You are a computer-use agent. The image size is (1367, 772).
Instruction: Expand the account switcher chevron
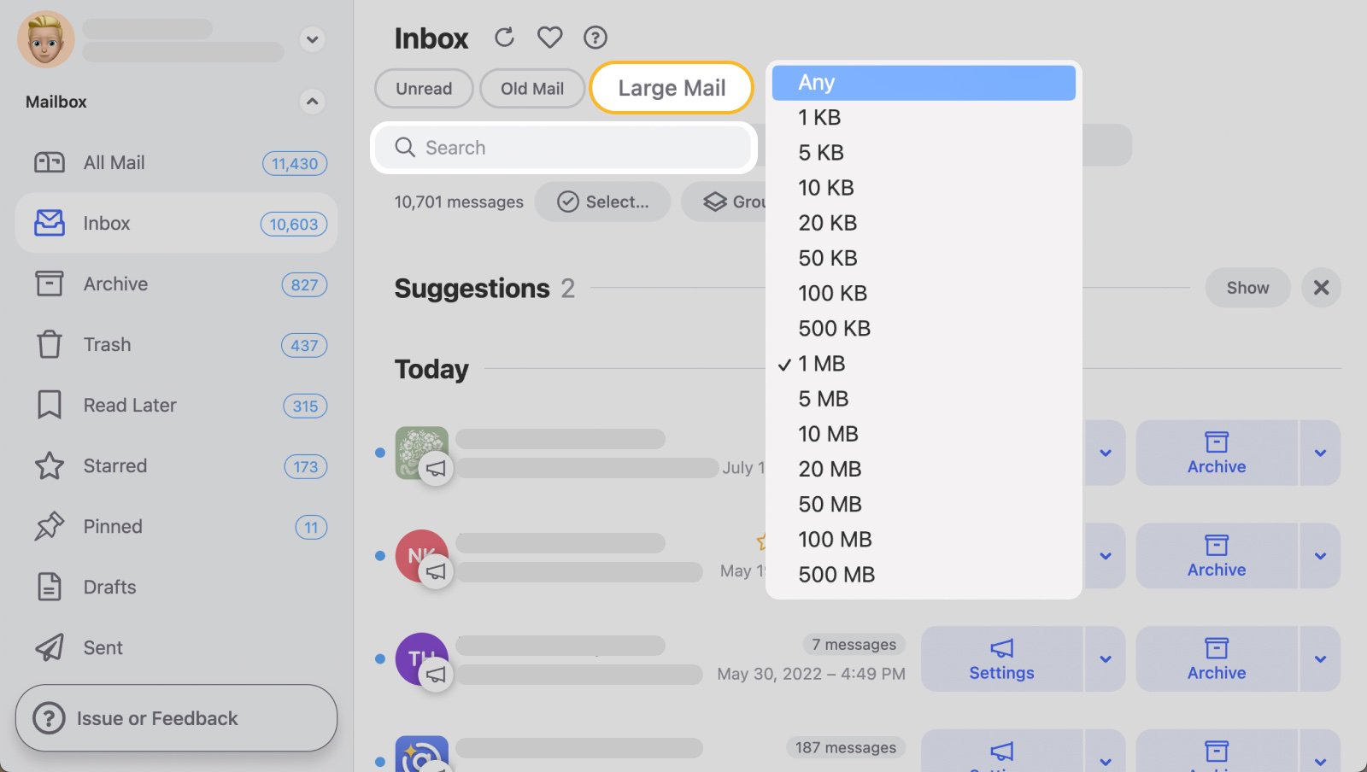[313, 39]
